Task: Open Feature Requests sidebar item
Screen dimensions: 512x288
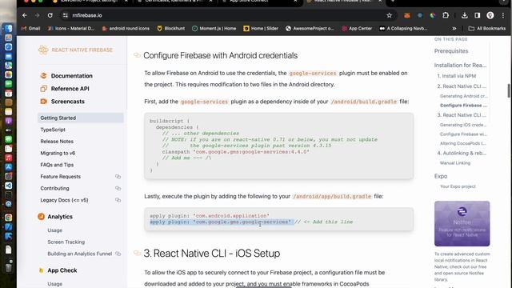Action: (61, 177)
